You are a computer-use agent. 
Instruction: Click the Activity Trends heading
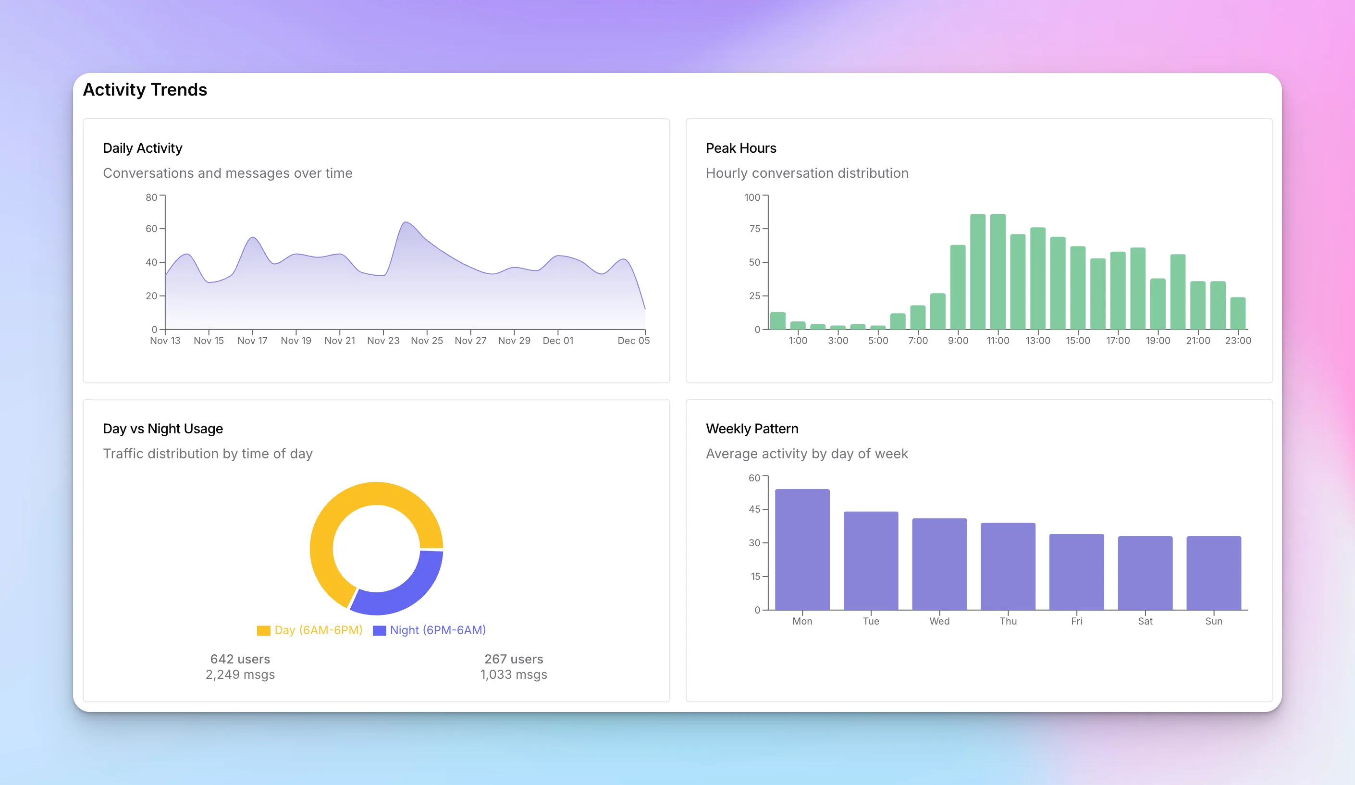pyautogui.click(x=145, y=89)
